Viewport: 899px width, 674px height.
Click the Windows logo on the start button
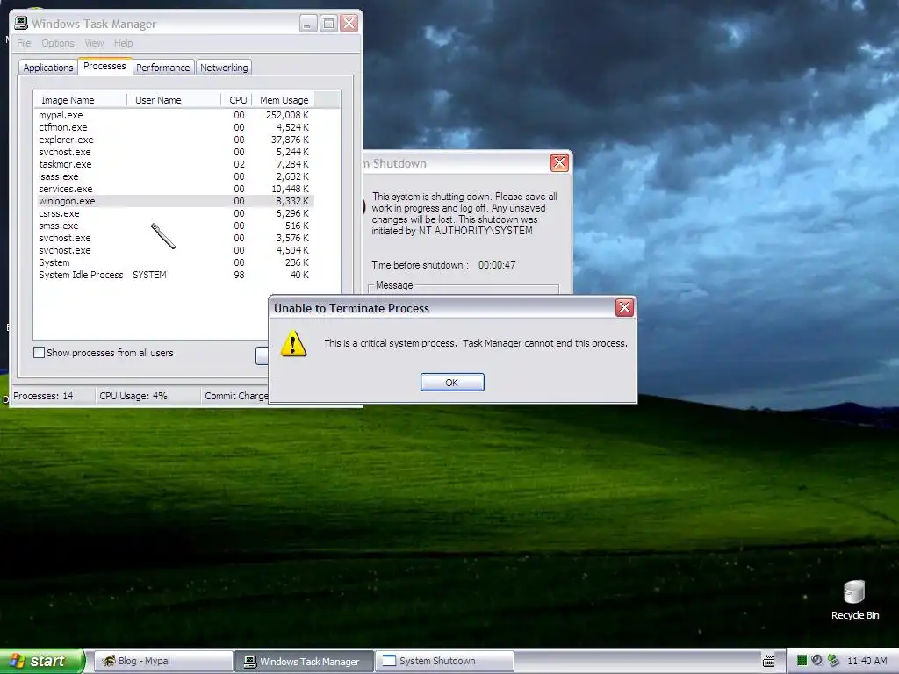click(17, 661)
